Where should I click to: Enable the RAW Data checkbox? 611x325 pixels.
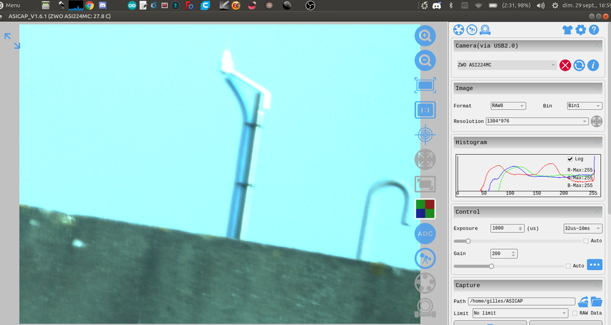(x=574, y=313)
